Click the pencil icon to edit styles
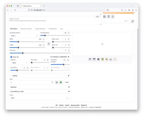The height and width of the screenshot is (117, 144). [x=132, y=21]
